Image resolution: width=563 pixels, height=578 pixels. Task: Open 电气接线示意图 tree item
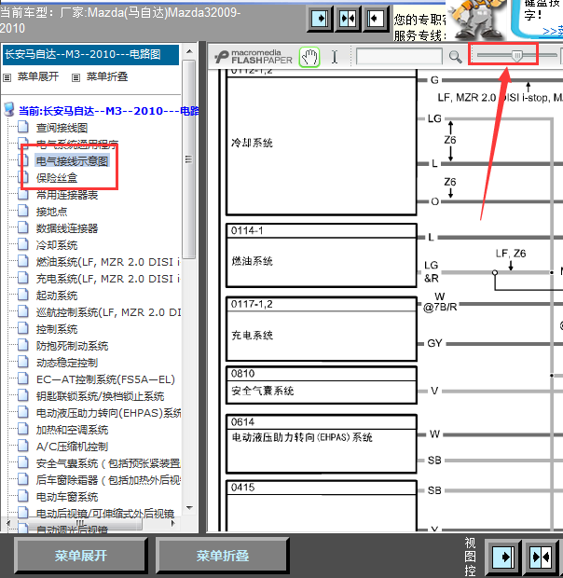tap(72, 161)
